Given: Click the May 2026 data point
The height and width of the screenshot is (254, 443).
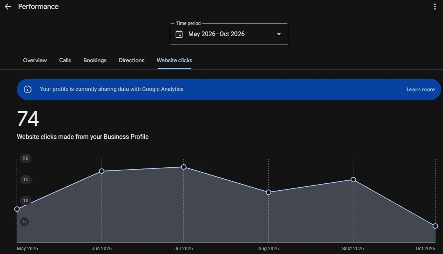Looking at the screenshot, I should click(x=17, y=209).
